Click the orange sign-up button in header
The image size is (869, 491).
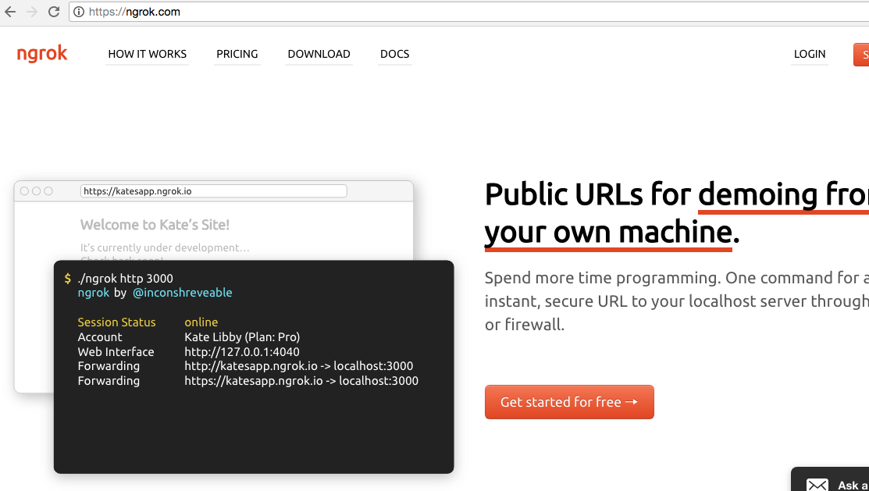pyautogui.click(x=862, y=54)
